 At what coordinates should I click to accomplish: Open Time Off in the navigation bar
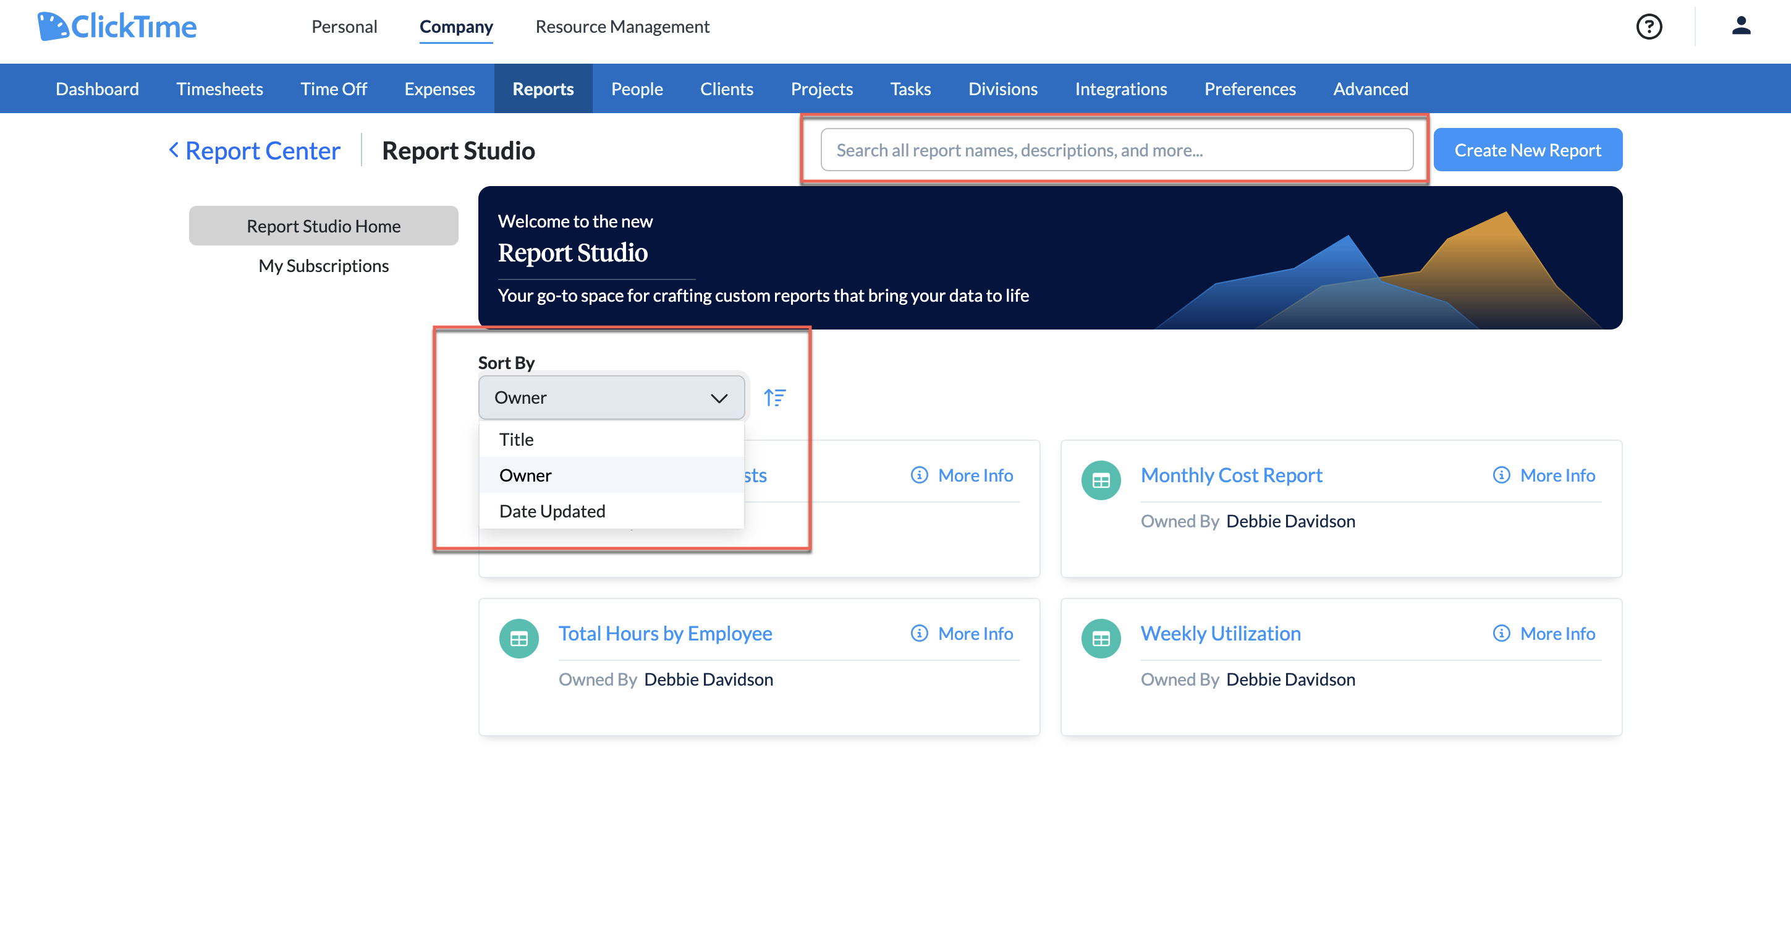pyautogui.click(x=334, y=88)
